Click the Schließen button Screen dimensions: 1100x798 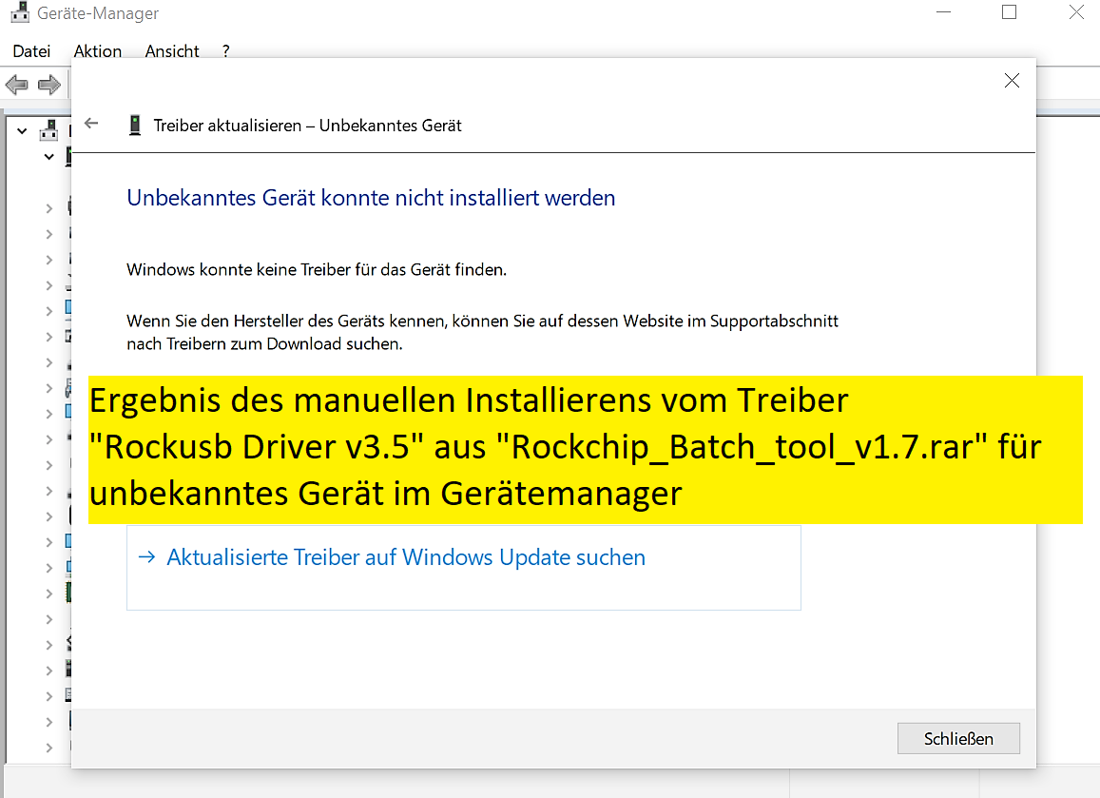pos(958,738)
